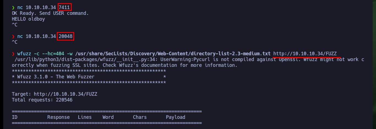
Task: Click the 'Total requests: 220546' line
Action: pos(42,100)
